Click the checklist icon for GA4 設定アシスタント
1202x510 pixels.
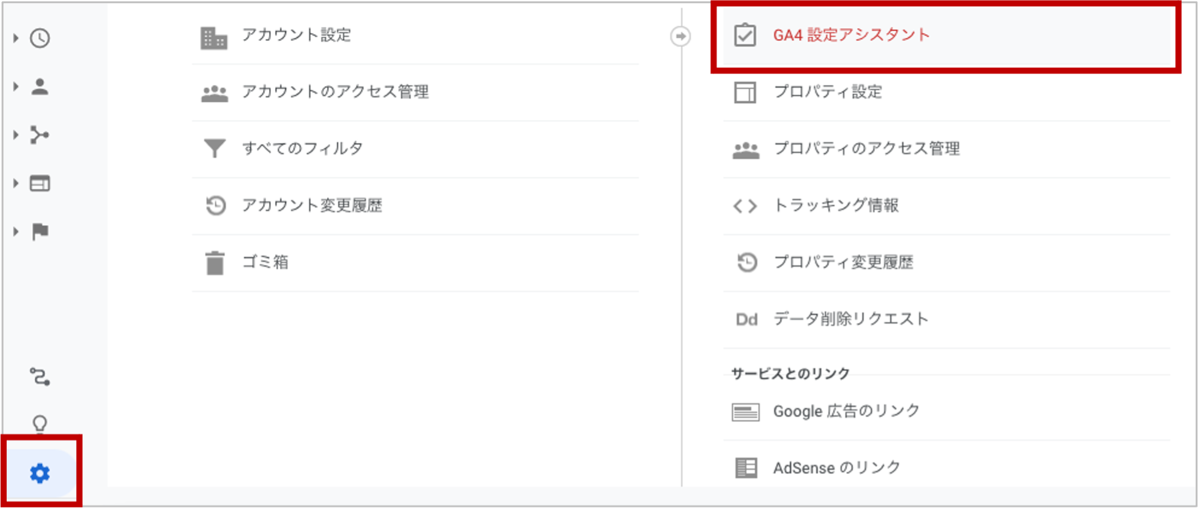[x=745, y=35]
